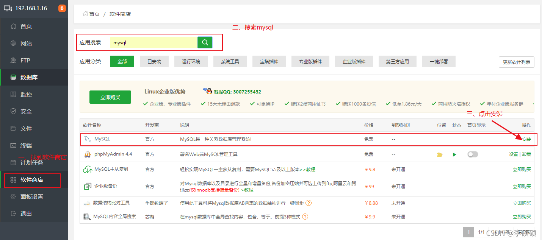Click 立即购买 for MySQL主从复制

click(x=522, y=170)
